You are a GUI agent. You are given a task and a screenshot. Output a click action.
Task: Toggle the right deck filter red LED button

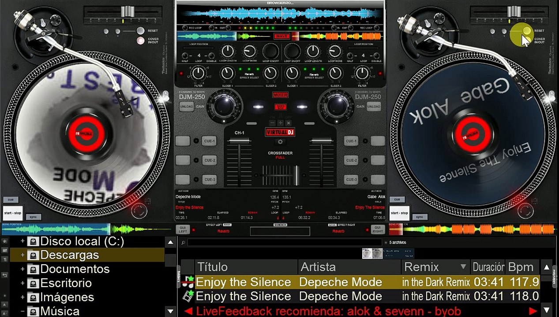pos(381,73)
